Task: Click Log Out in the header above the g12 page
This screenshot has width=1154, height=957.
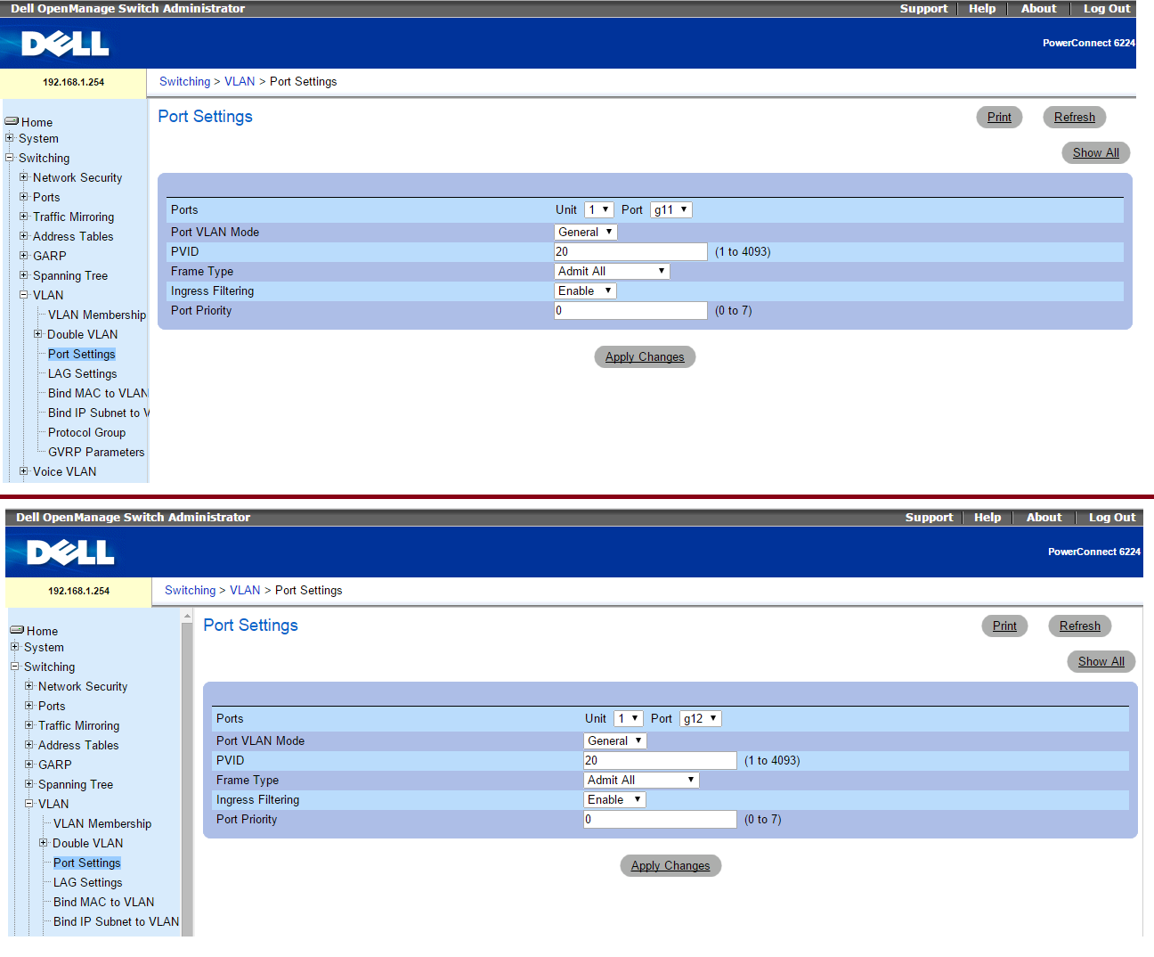Action: pyautogui.click(x=1112, y=518)
